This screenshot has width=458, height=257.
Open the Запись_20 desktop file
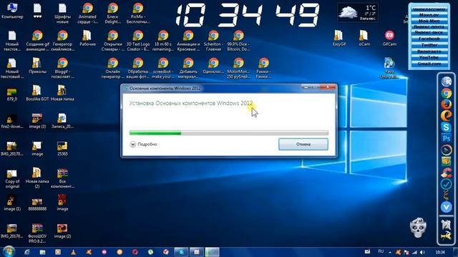(62, 121)
